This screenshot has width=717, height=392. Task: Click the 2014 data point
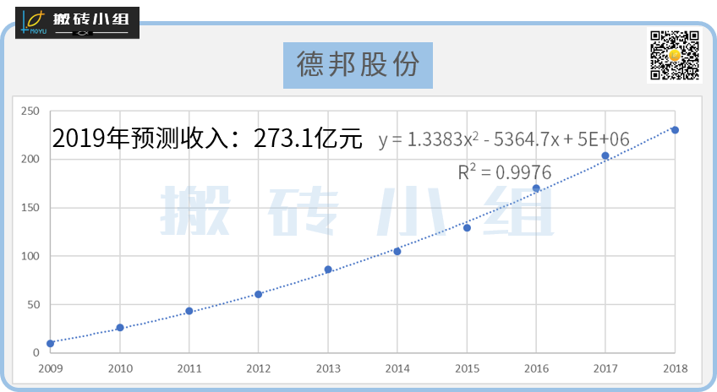(397, 252)
